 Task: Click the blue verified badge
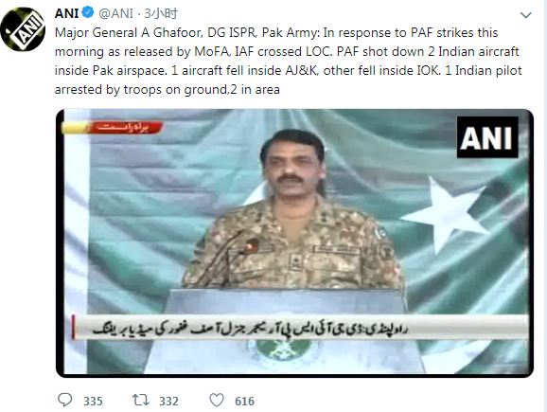(88, 13)
